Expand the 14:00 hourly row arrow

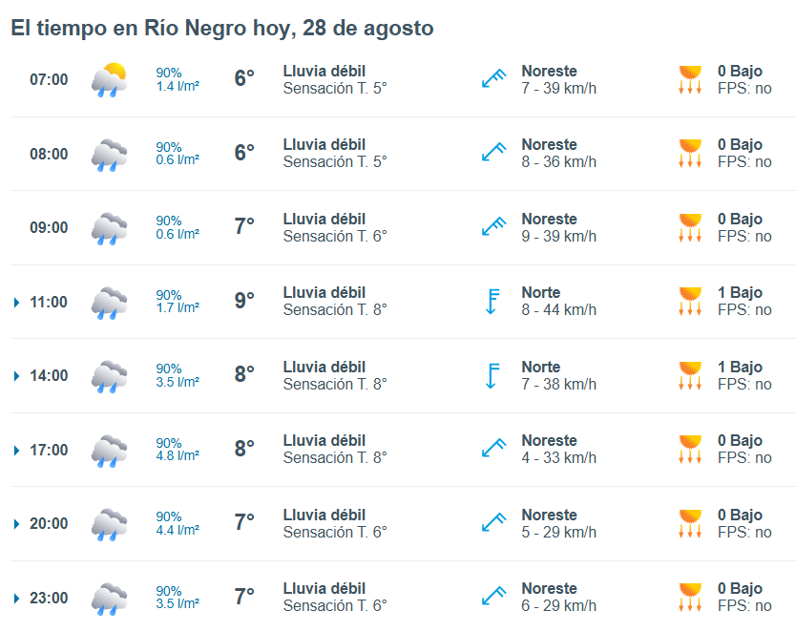pyautogui.click(x=17, y=376)
